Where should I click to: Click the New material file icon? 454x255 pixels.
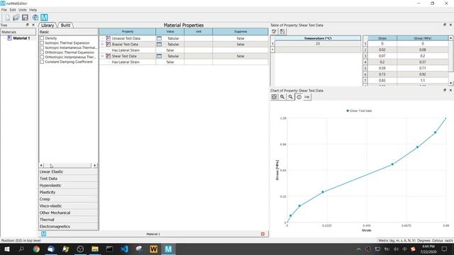point(8,17)
